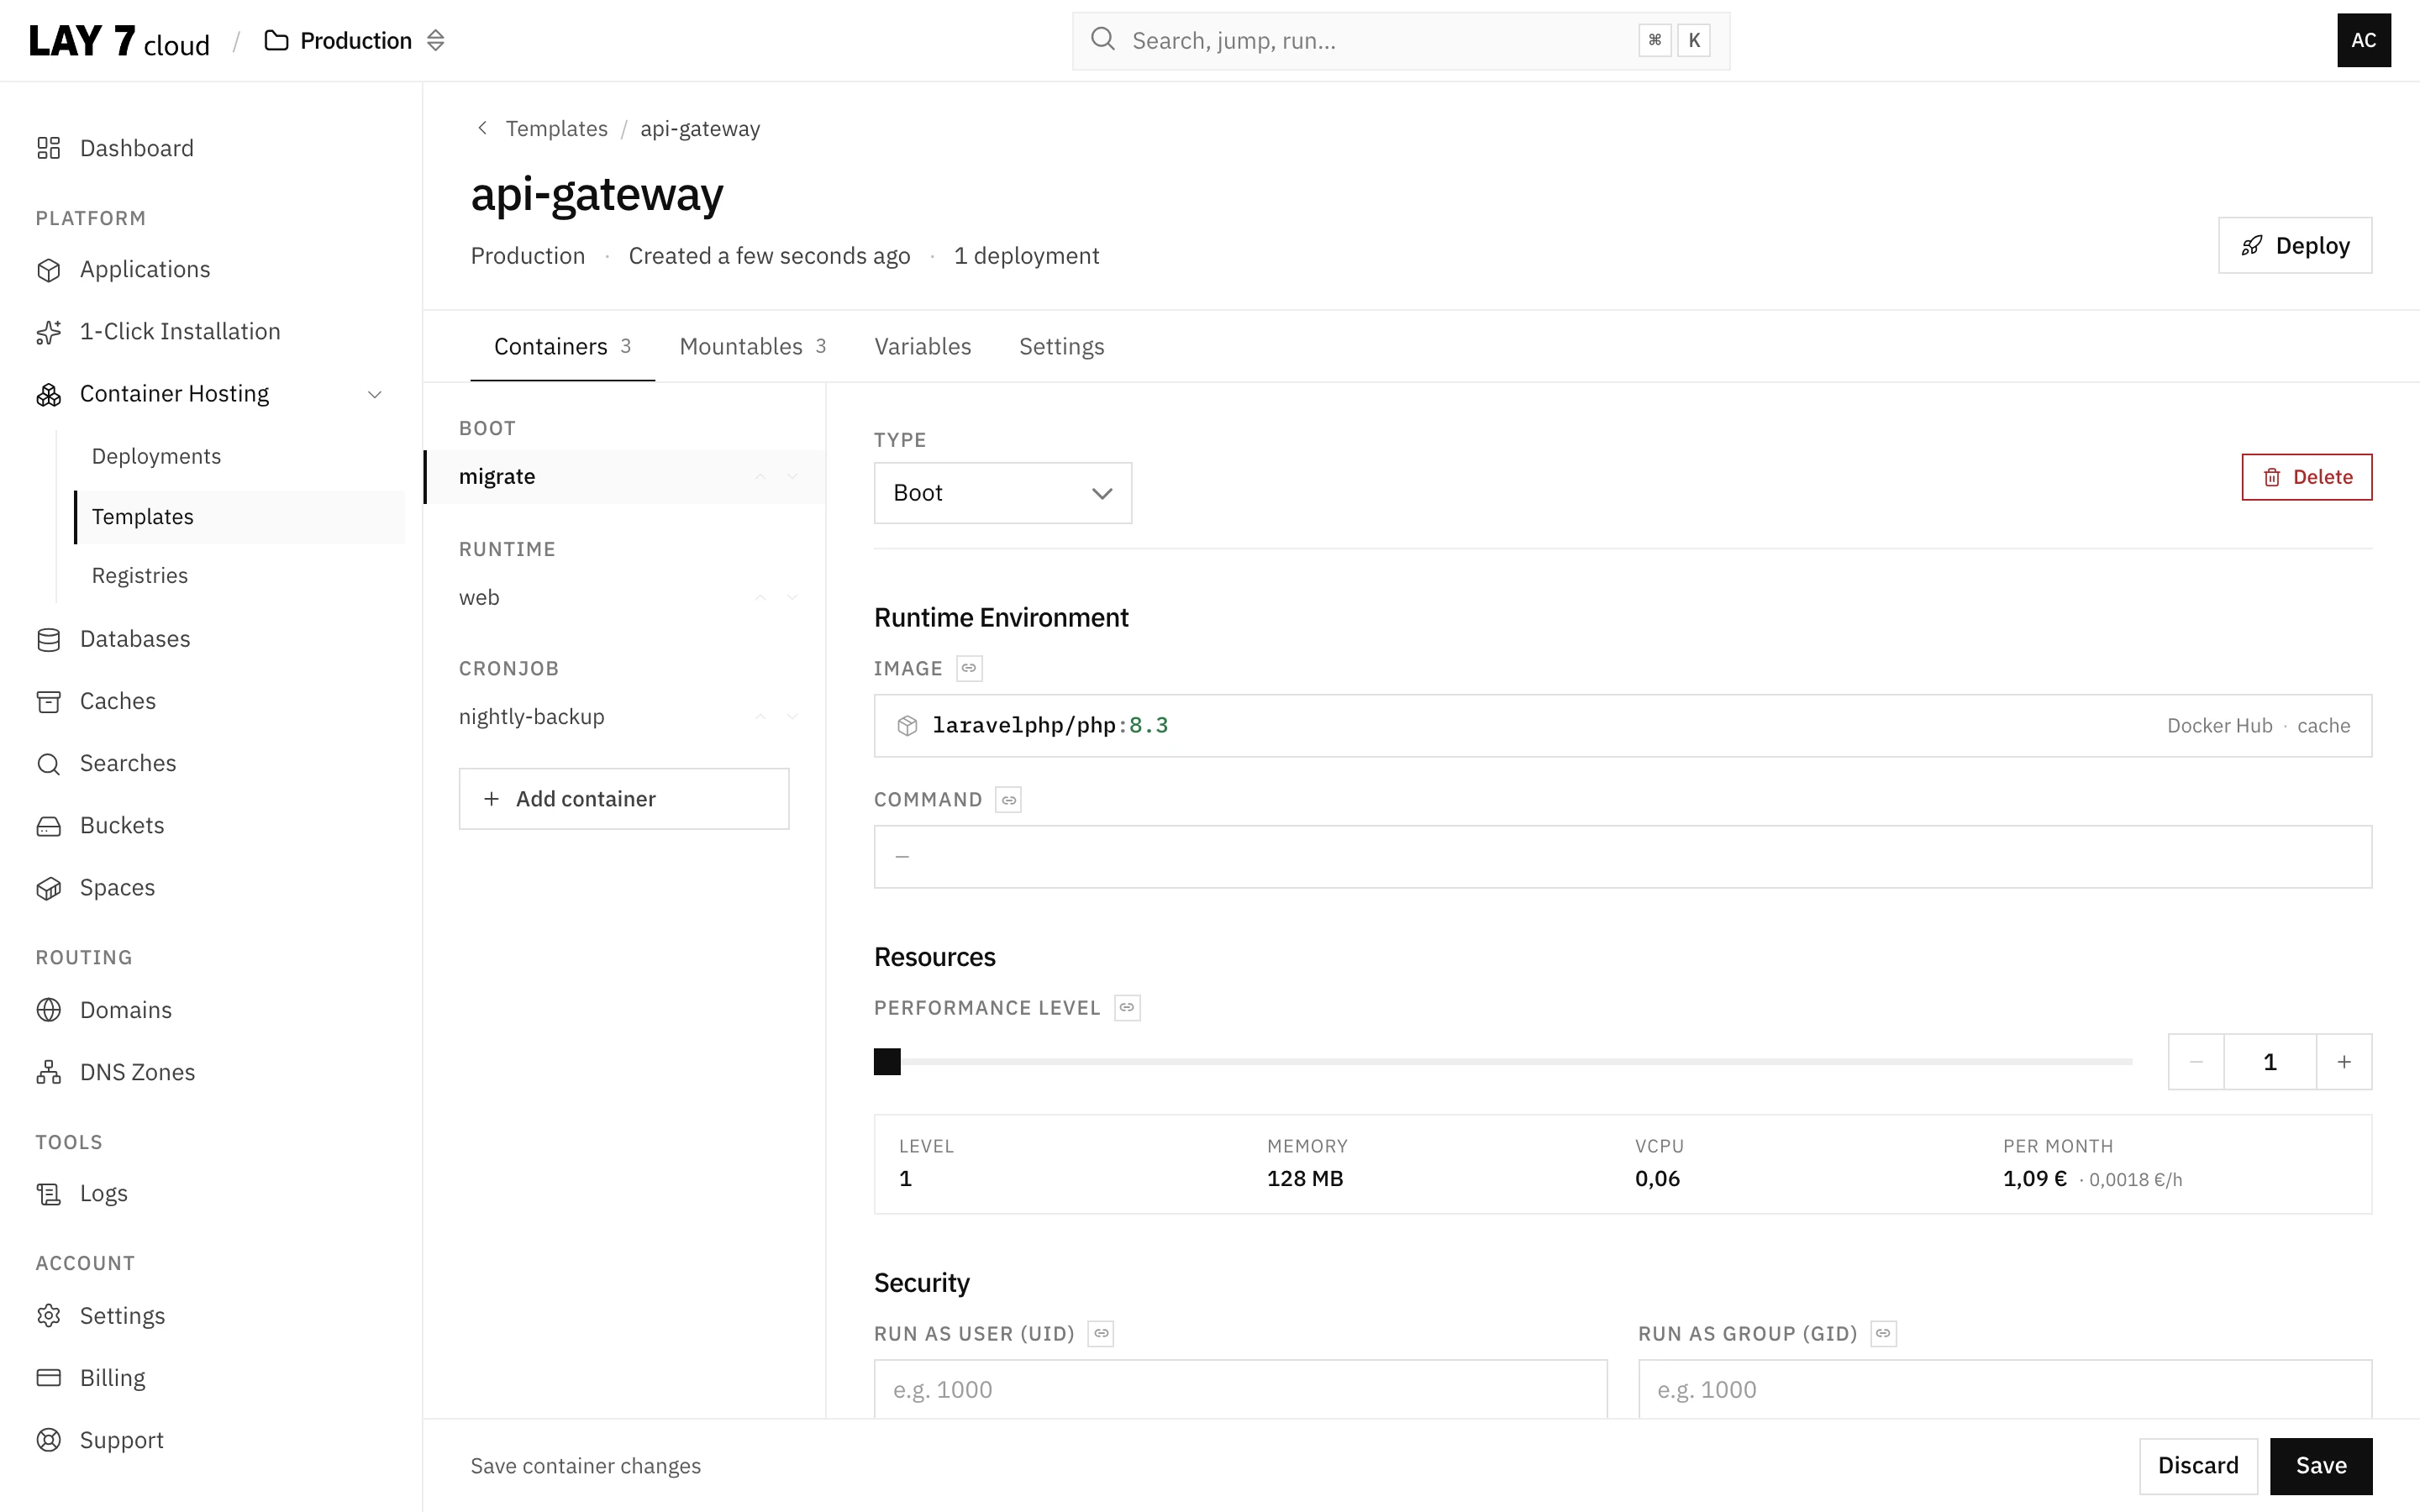Switch to the Mountables tab

tap(752, 346)
